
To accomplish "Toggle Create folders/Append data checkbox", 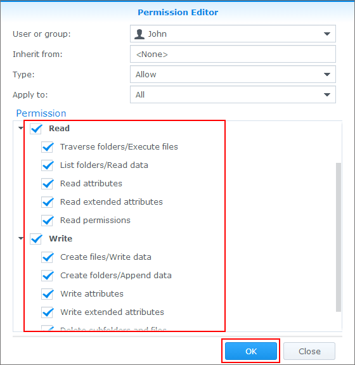I will [x=48, y=276].
